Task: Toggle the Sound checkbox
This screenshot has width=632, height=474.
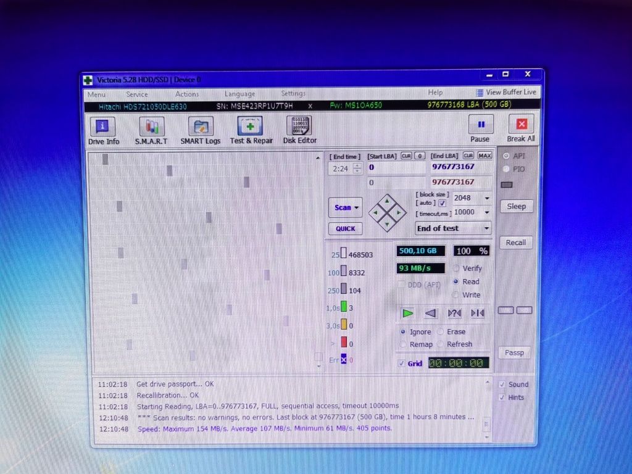Action: click(x=502, y=385)
